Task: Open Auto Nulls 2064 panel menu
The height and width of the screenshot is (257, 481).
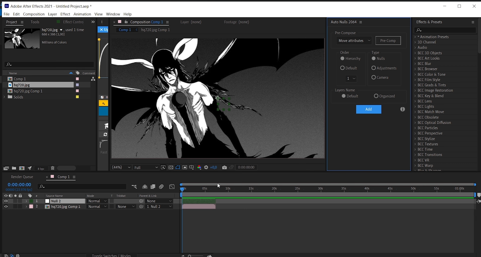Action: 360,22
